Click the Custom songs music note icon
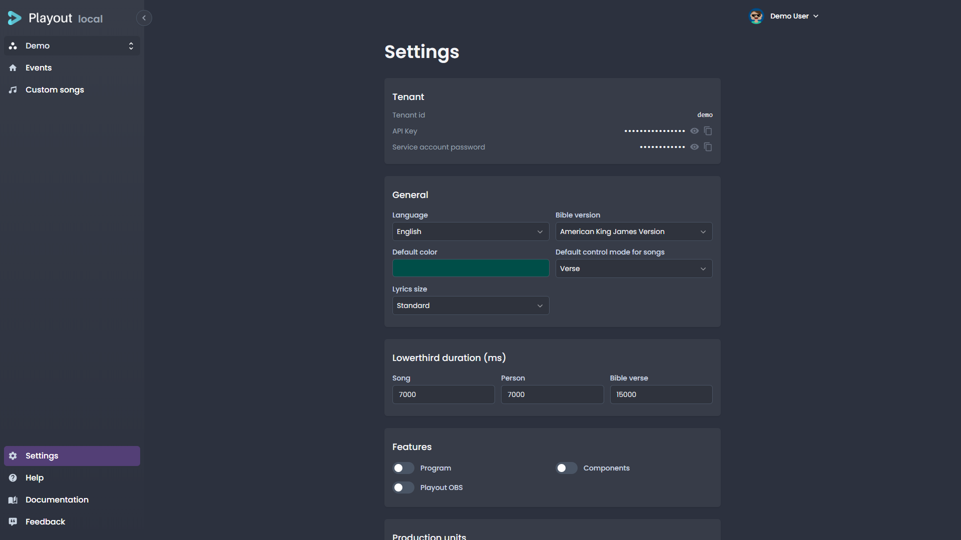The image size is (961, 540). [13, 89]
